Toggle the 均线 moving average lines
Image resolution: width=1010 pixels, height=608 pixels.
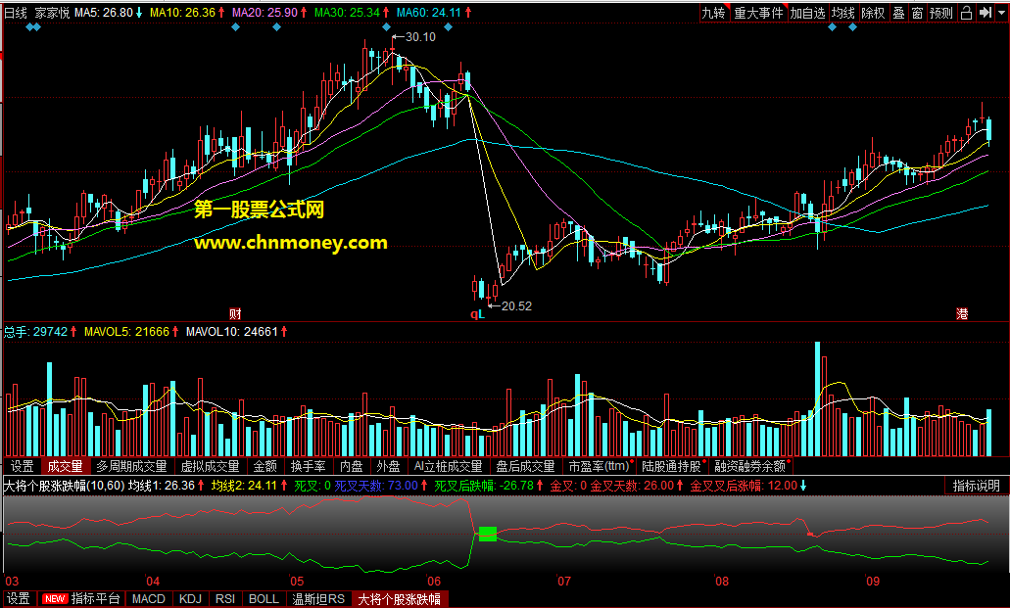click(842, 13)
